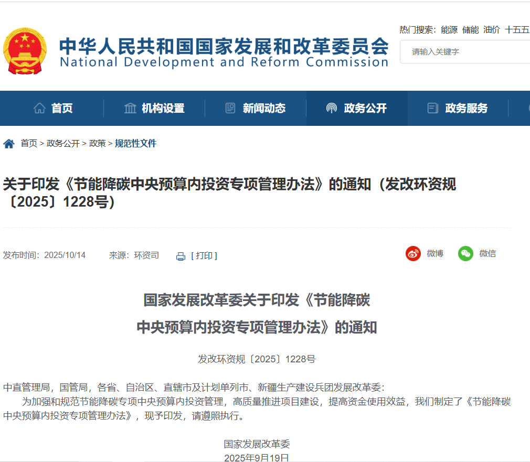Search hot keyword 储能
This screenshot has width=530, height=462.
pyautogui.click(x=470, y=30)
